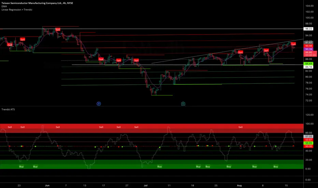Image resolution: width=318 pixels, height=188 pixels.
Task: Open the Taiwan Semiconductor symbol title legend
Action: pyautogui.click(x=37, y=3)
